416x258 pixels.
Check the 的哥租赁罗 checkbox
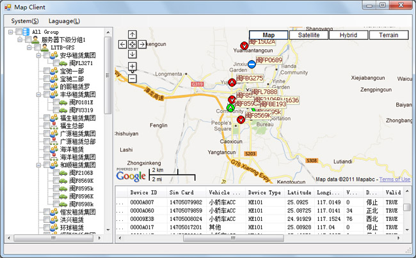[x=47, y=86]
